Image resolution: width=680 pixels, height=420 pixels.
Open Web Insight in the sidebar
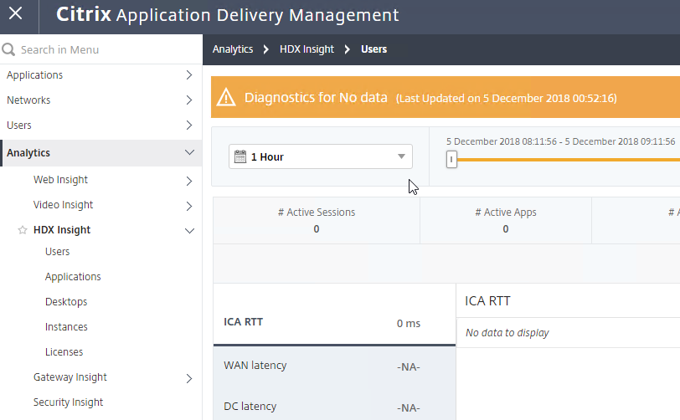[x=60, y=180]
